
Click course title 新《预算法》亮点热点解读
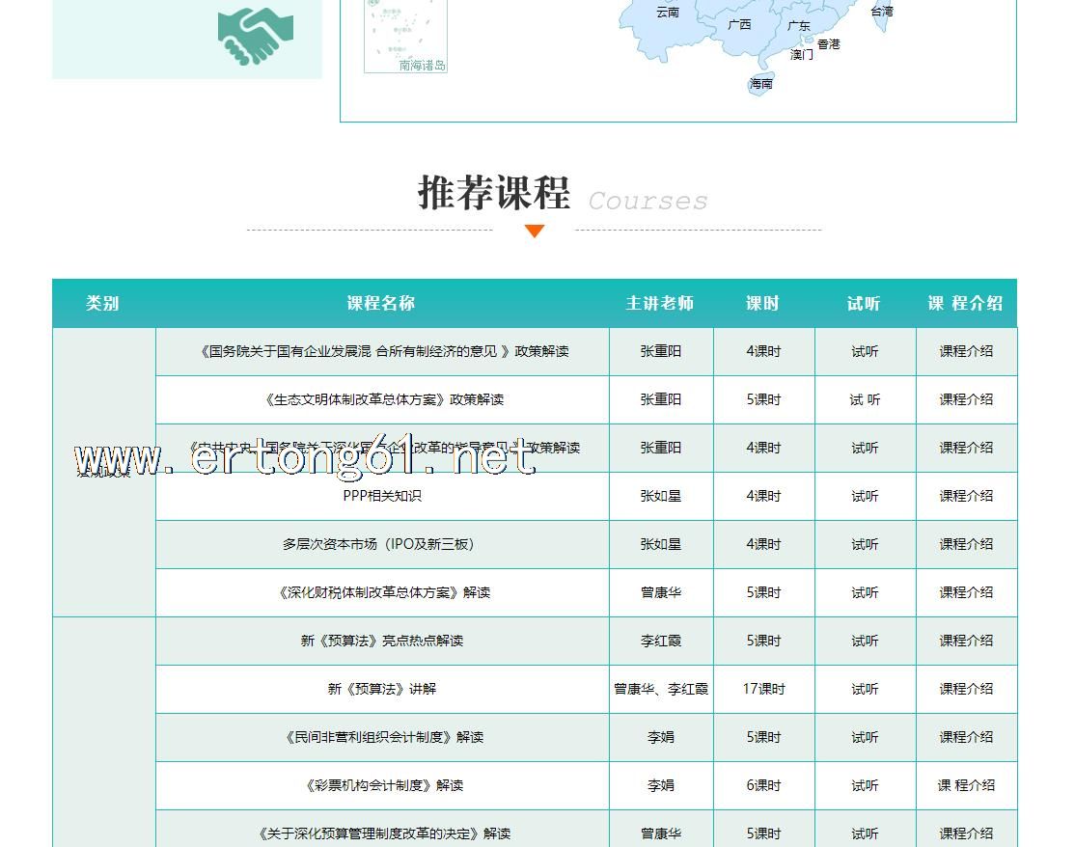pos(382,641)
